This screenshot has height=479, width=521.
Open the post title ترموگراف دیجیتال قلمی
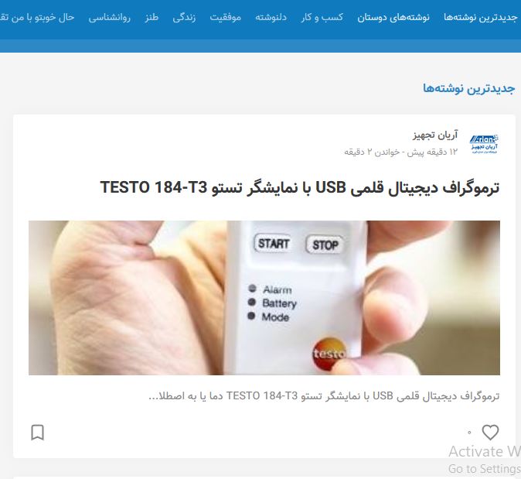(300, 187)
